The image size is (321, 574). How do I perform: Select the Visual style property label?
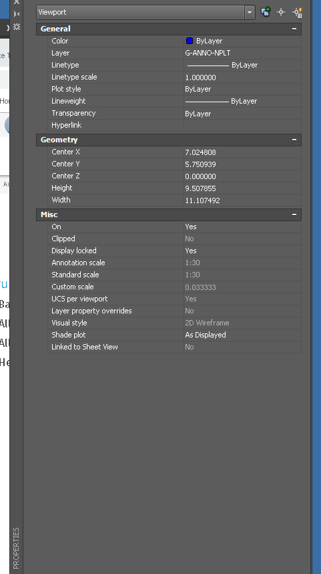[x=69, y=323]
